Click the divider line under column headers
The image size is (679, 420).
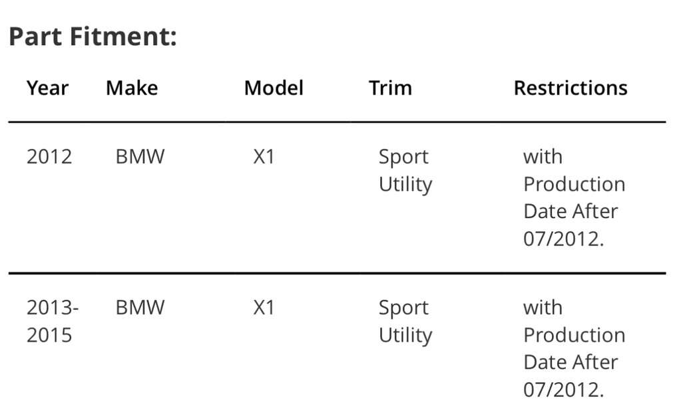point(337,122)
